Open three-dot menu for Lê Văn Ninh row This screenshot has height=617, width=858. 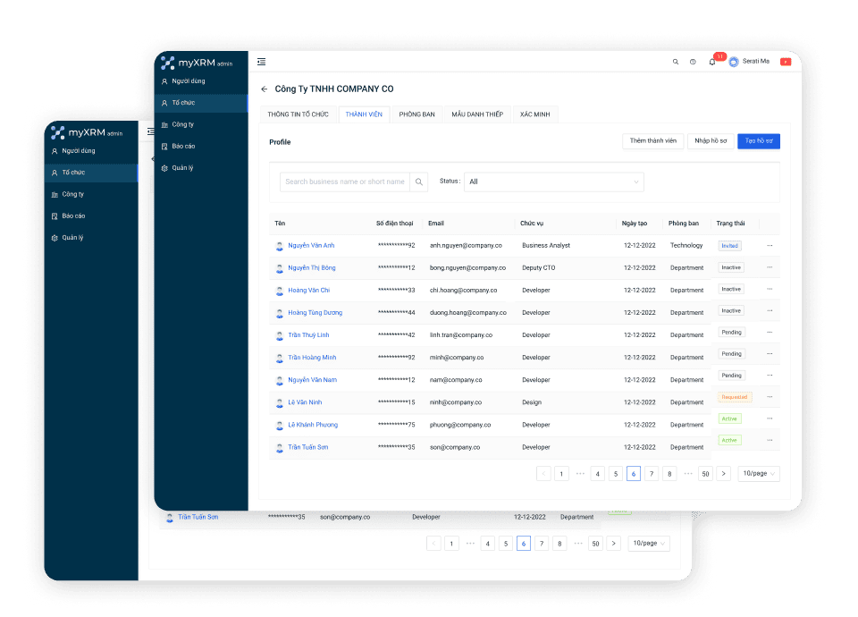point(770,397)
